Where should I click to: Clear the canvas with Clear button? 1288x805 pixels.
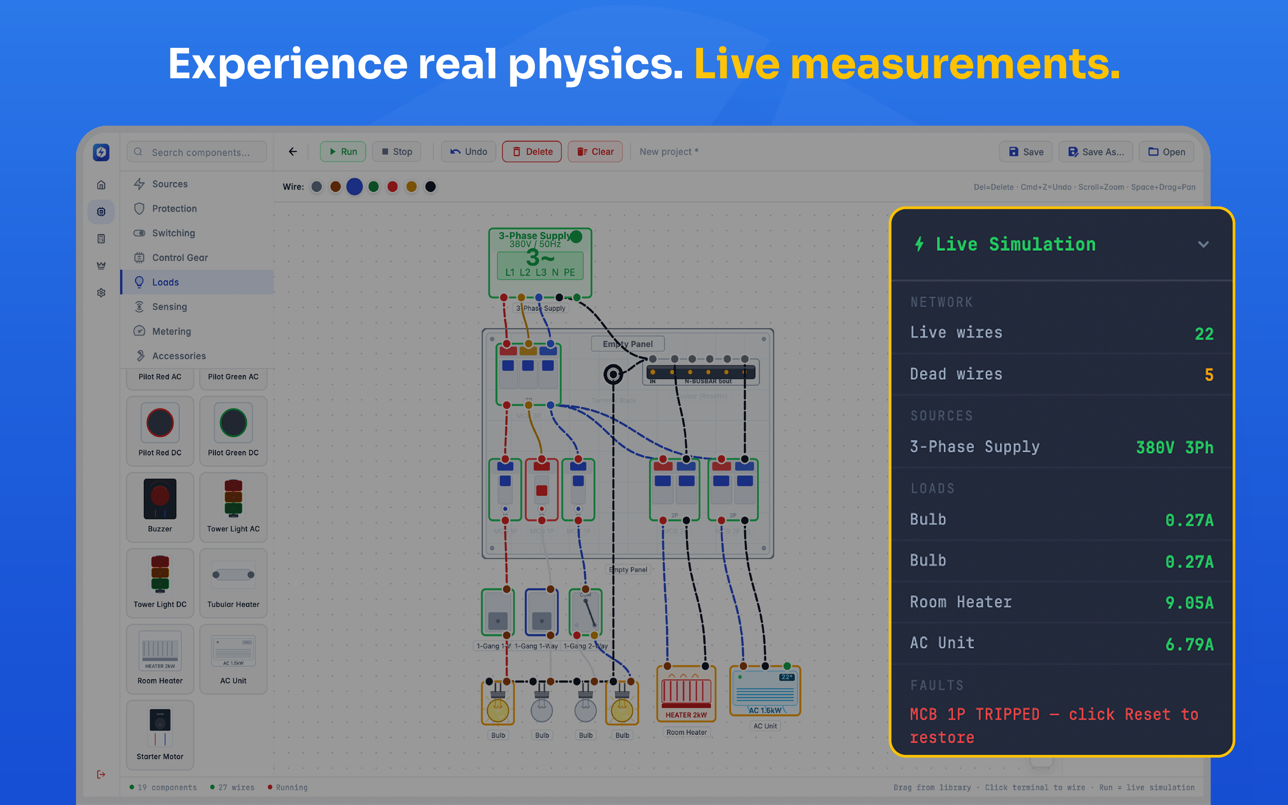point(595,152)
